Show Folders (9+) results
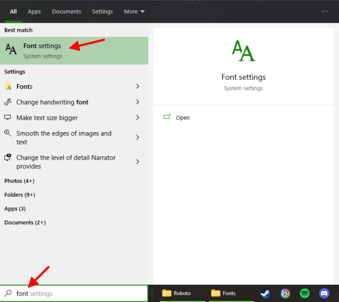This screenshot has height=302, width=339. [x=19, y=195]
